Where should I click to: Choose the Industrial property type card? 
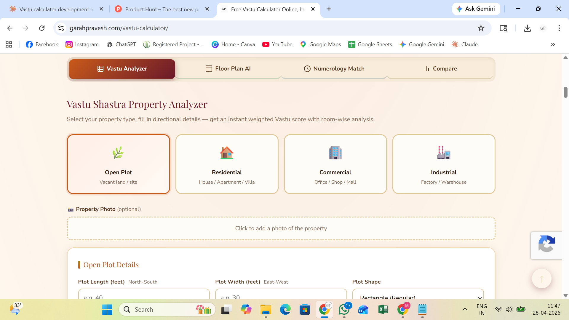pyautogui.click(x=444, y=164)
